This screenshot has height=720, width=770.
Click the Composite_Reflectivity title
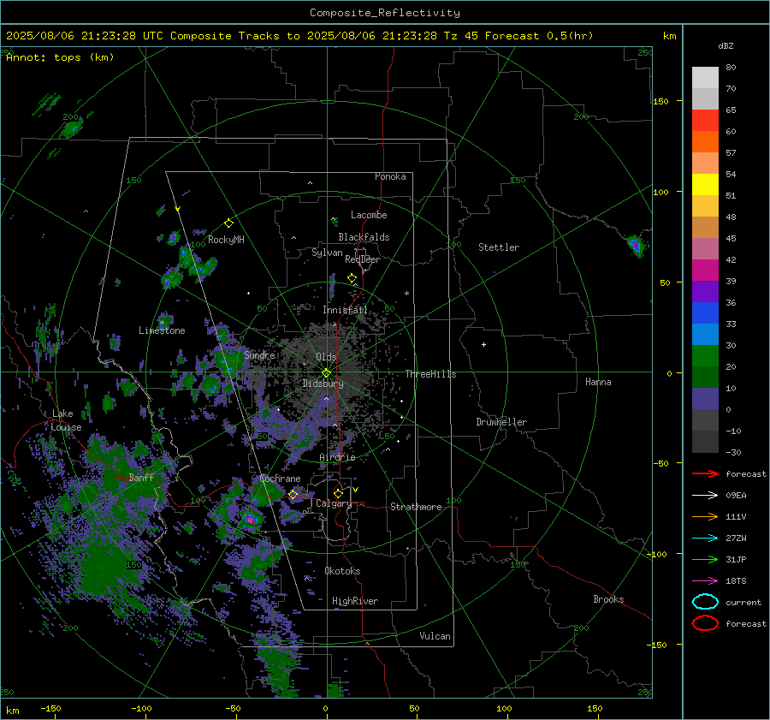click(x=384, y=13)
